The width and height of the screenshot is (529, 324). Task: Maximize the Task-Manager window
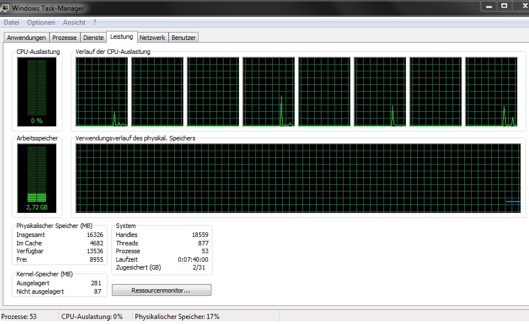pos(504,6)
